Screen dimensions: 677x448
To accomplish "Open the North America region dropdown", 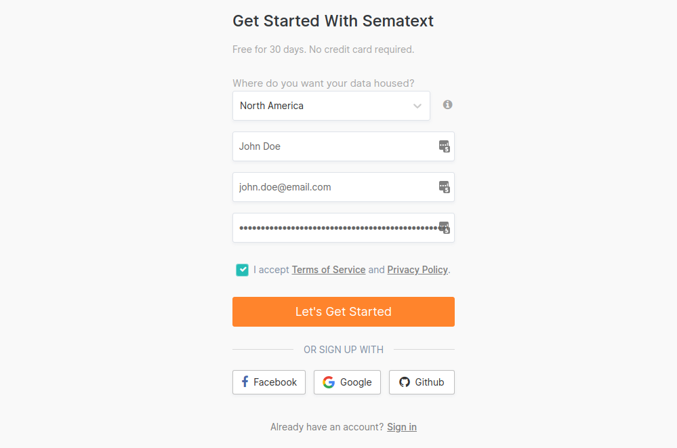I will [331, 106].
